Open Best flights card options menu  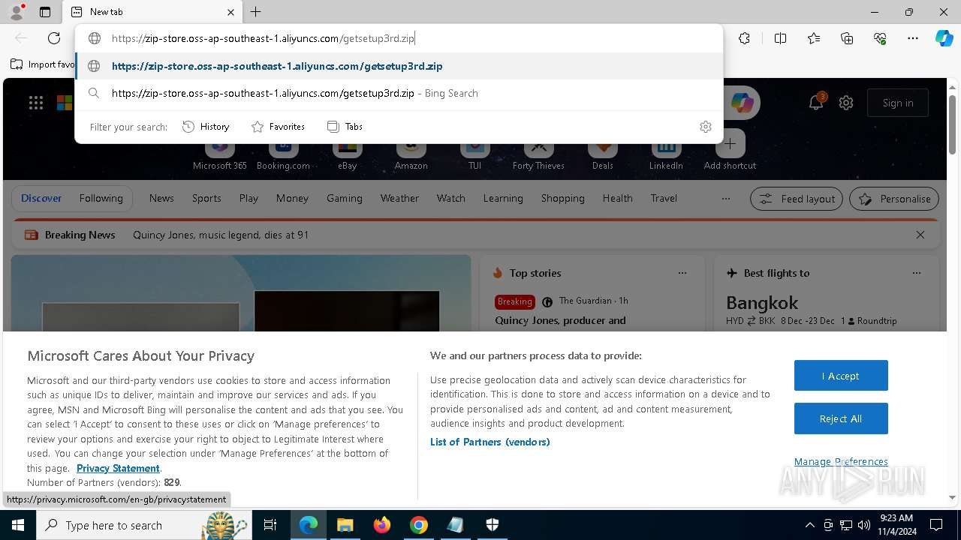tap(917, 273)
